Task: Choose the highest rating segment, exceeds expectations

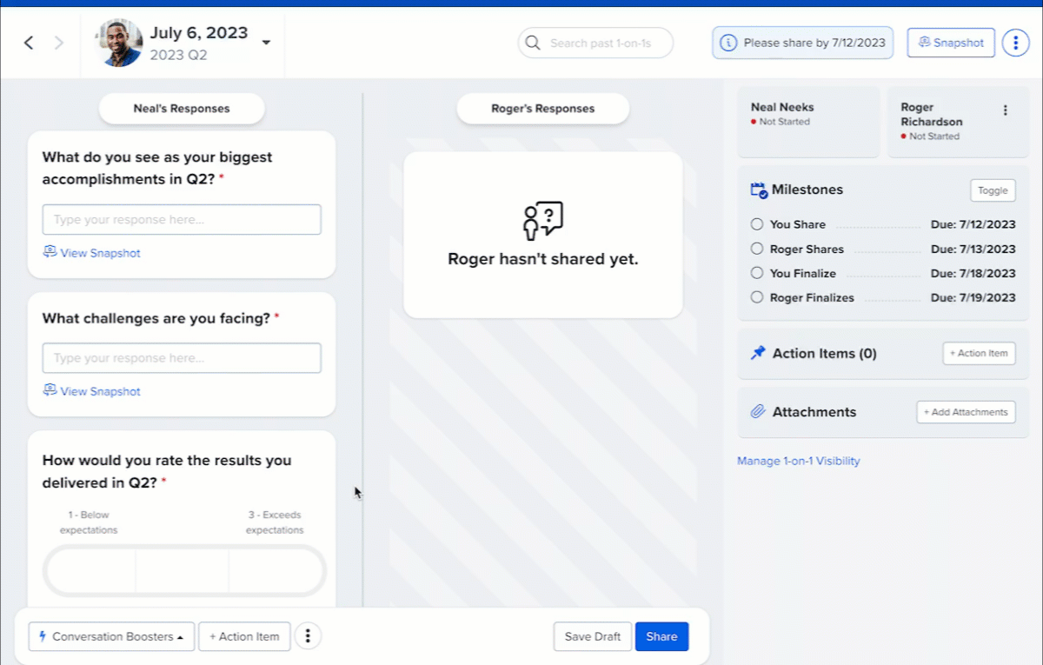Action: (276, 571)
